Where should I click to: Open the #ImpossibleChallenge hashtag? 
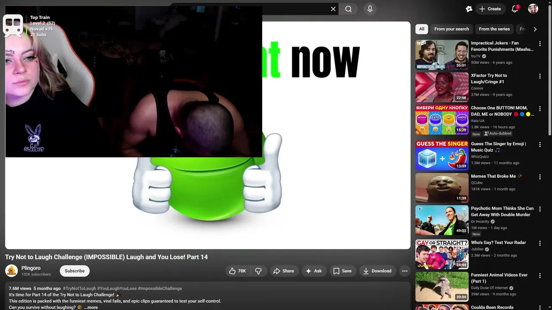[160, 288]
